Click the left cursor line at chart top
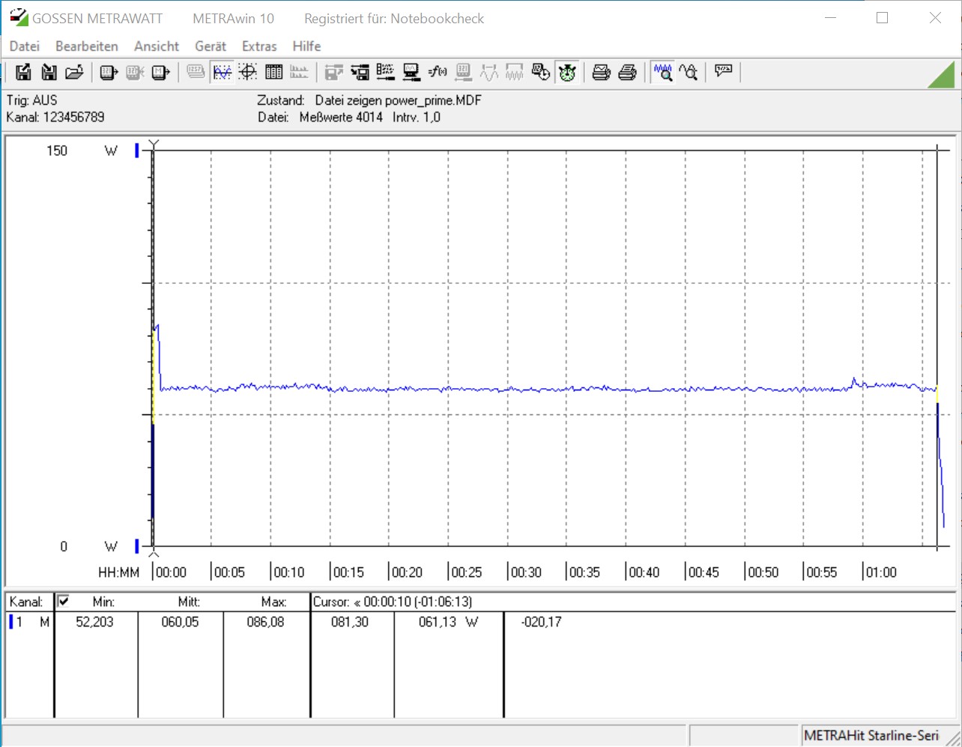The image size is (962, 747). click(154, 144)
